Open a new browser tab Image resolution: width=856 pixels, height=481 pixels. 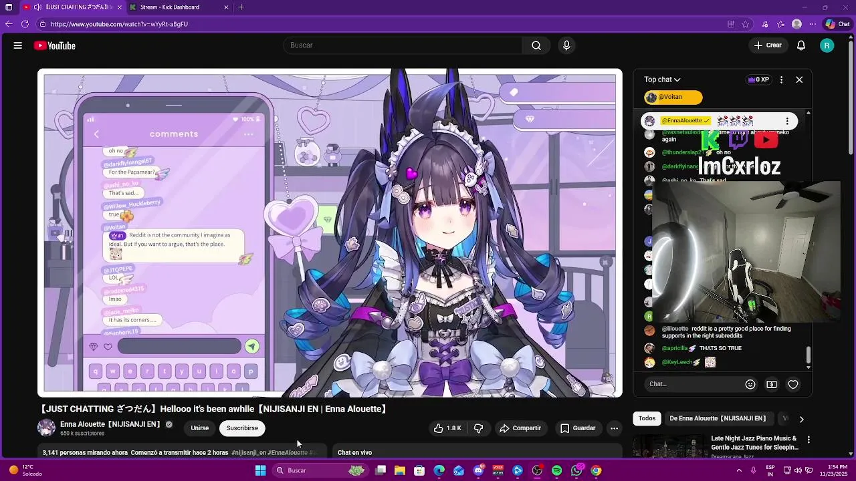coord(241,7)
